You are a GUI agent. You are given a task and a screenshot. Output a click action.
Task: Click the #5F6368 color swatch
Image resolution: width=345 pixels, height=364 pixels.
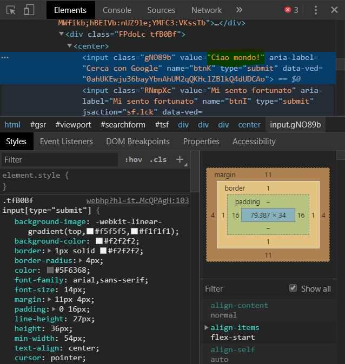50,270
